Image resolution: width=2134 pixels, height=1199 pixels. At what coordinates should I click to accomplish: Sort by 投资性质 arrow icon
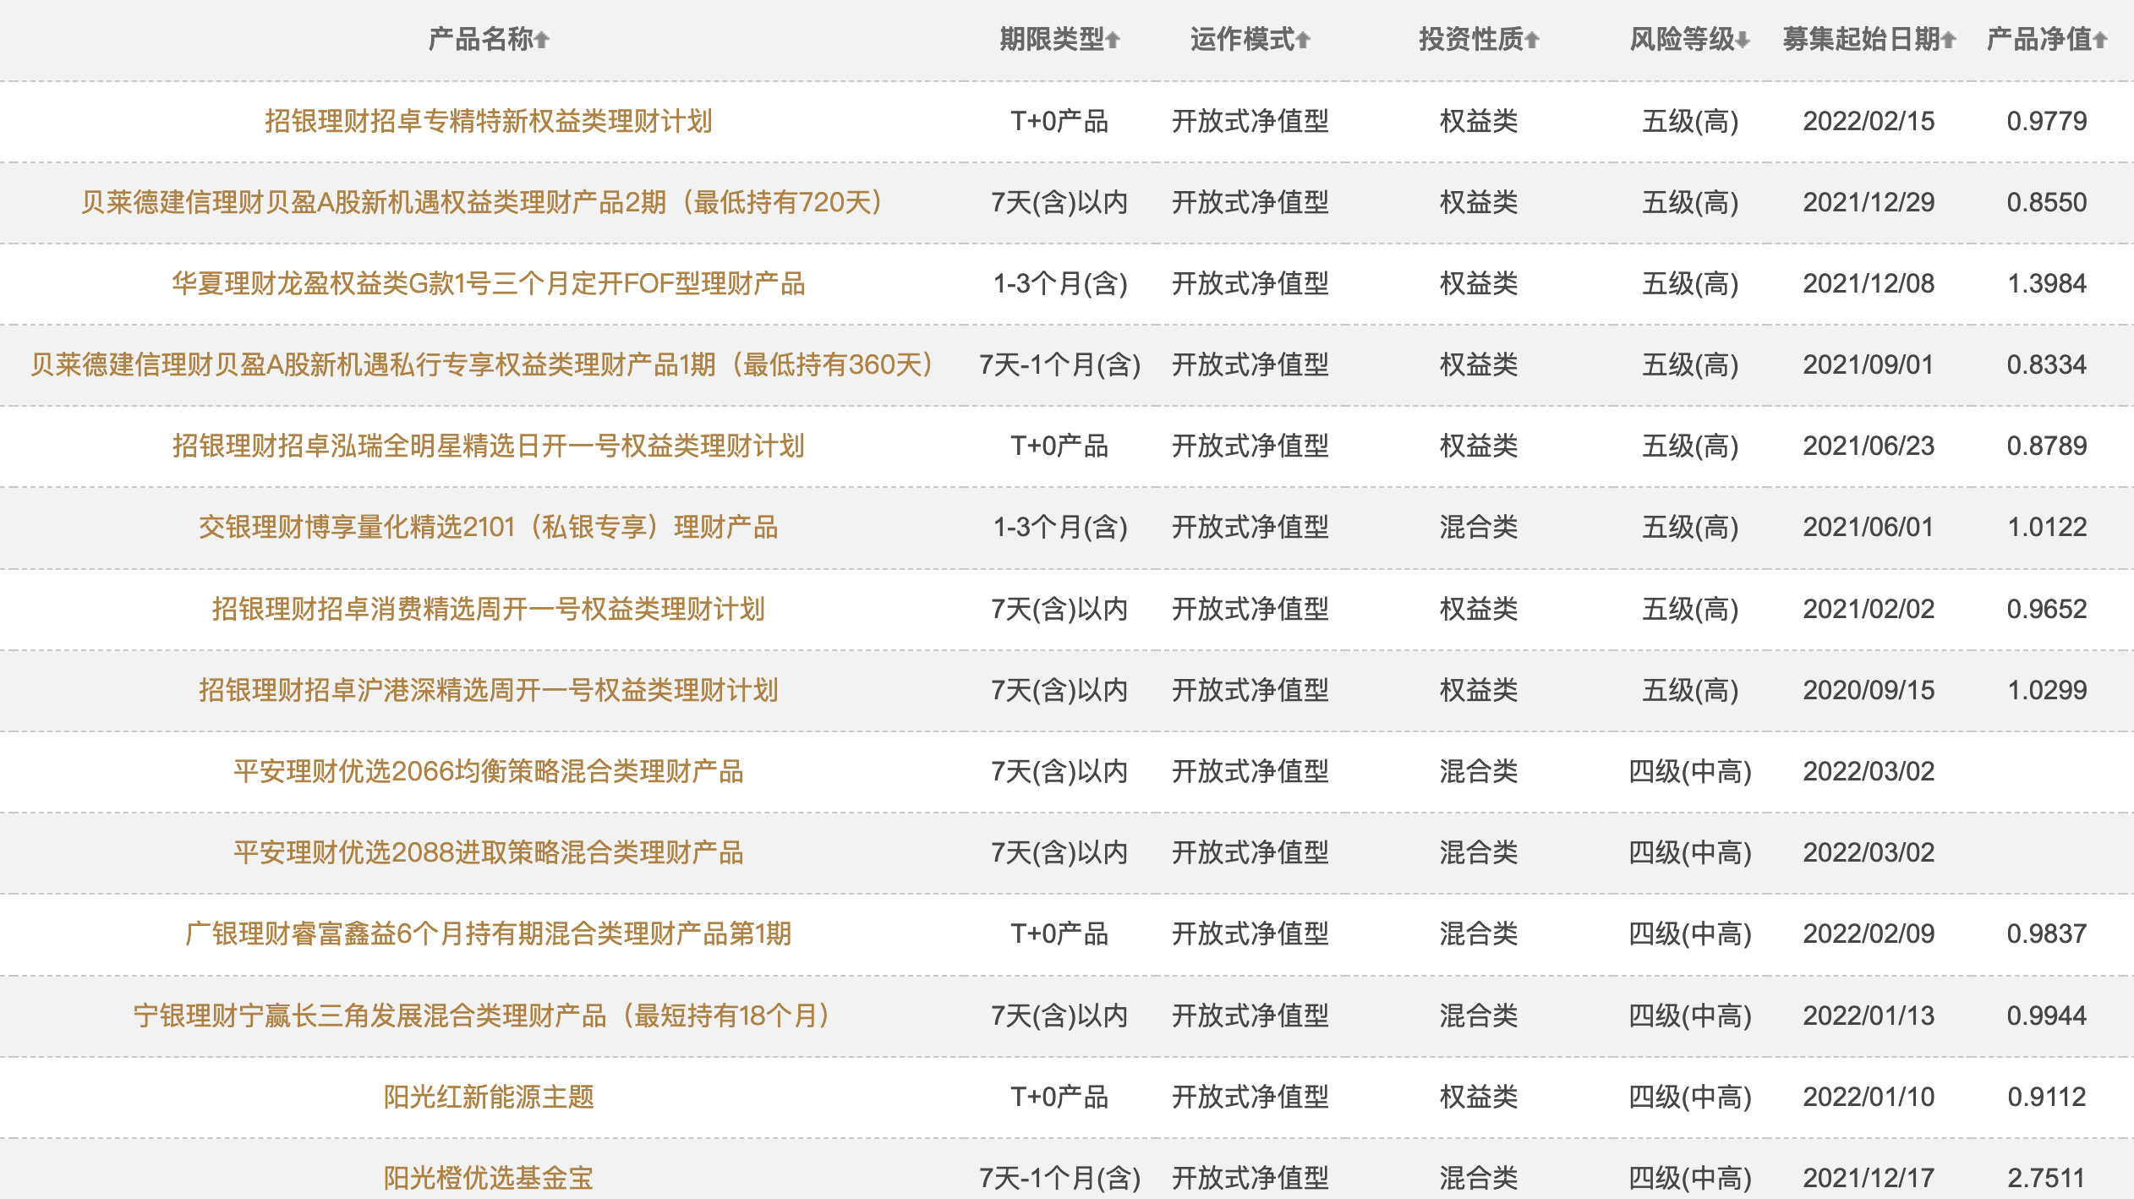[1532, 39]
